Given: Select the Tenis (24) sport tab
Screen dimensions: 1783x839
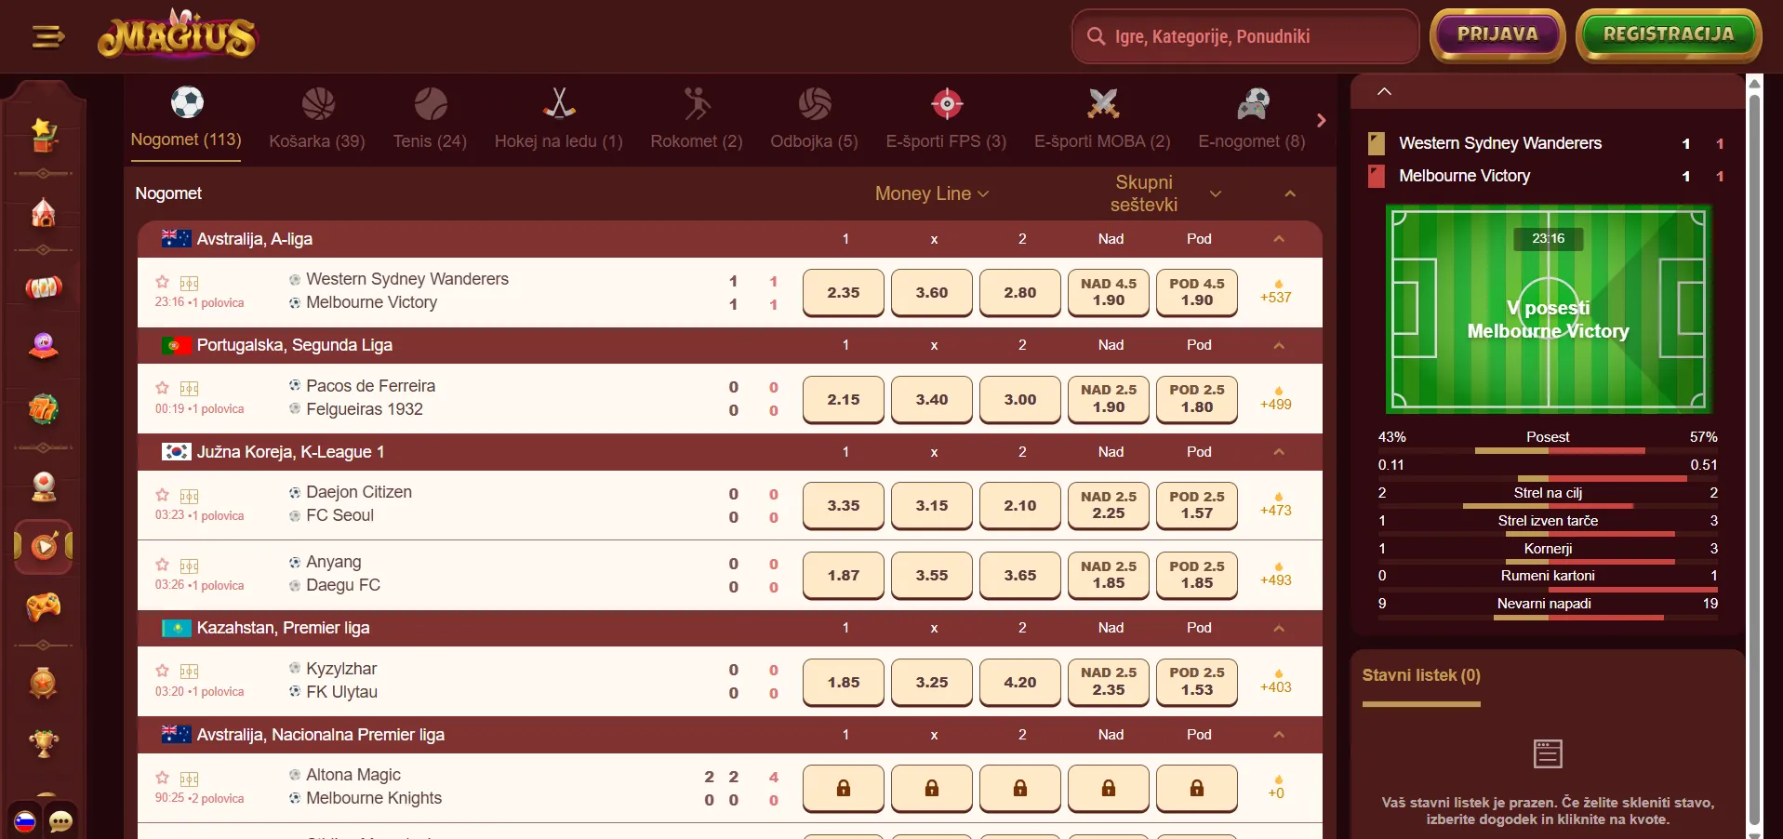Looking at the screenshot, I should tap(430, 118).
